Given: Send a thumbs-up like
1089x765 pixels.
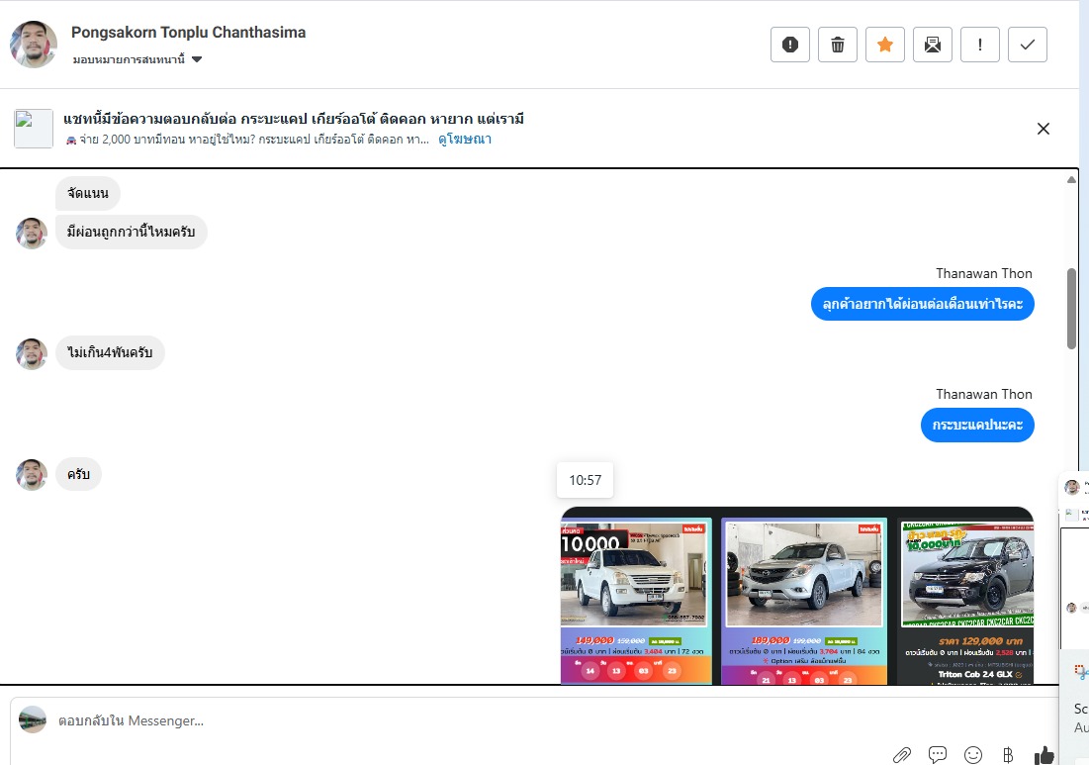Looking at the screenshot, I should 1044,754.
